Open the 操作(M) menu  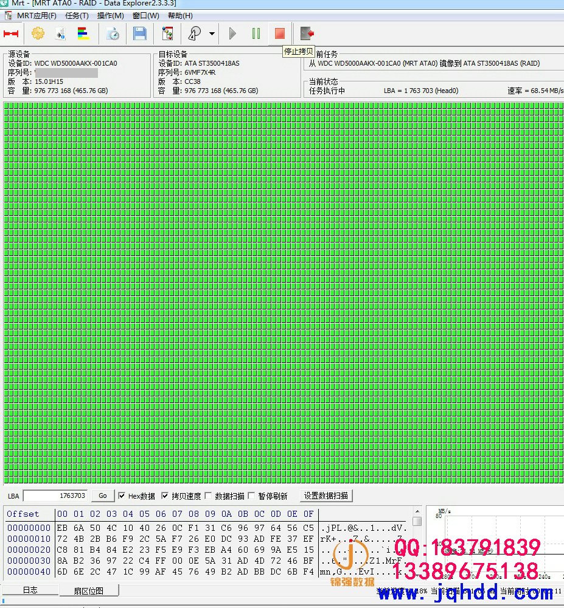point(111,16)
